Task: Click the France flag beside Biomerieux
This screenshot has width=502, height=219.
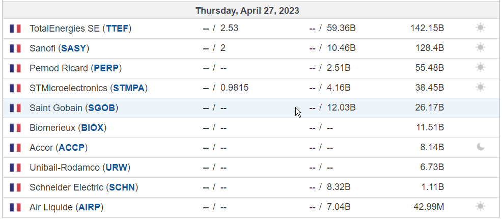Action: coord(15,128)
